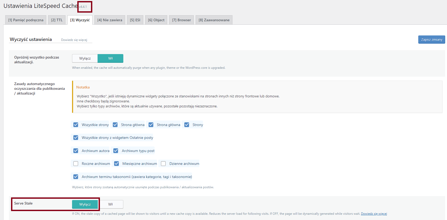Open the [1] Pamięć podręczna tab
Viewport: 447px width, 220px height.
coord(26,20)
